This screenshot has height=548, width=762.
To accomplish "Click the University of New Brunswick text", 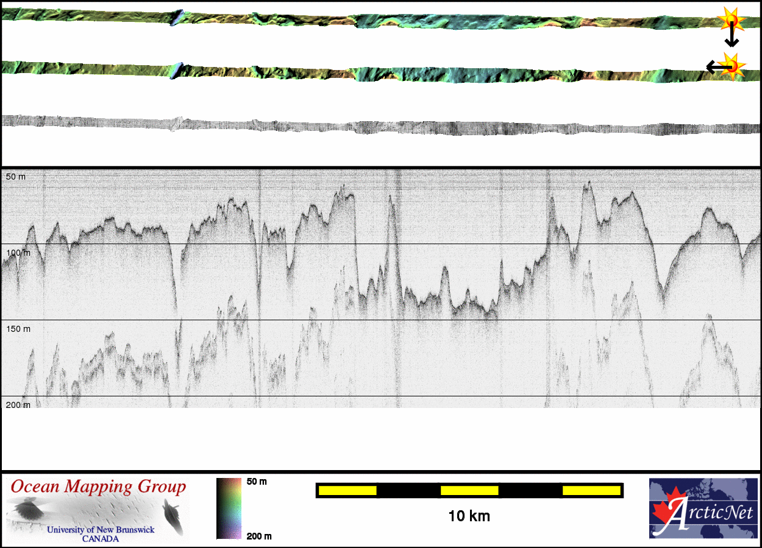I will pos(101,530).
